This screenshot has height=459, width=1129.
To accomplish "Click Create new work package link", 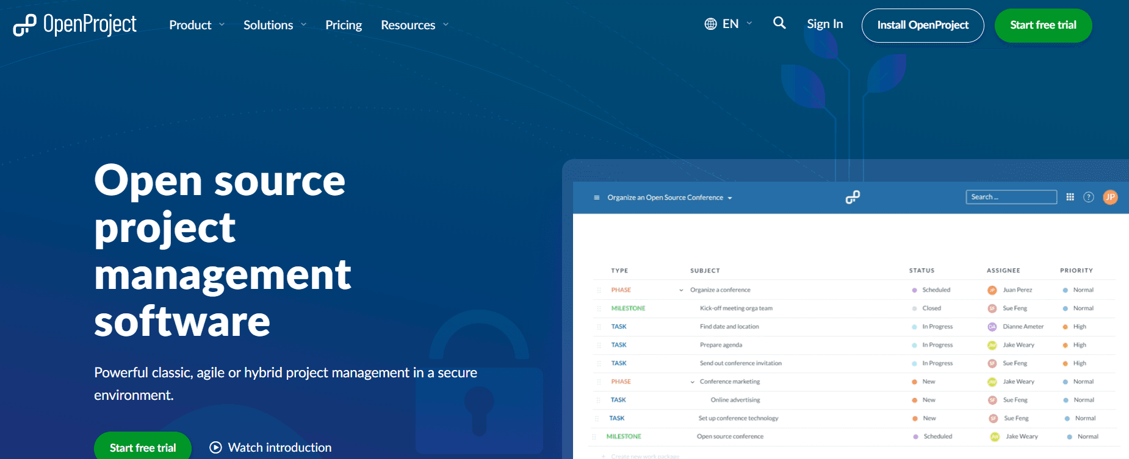I will pyautogui.click(x=640, y=456).
